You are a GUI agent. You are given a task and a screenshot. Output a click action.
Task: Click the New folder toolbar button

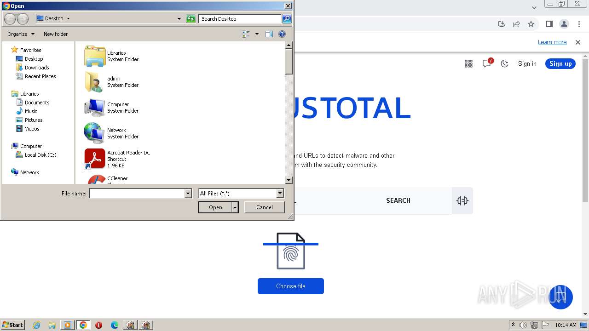[x=56, y=34]
